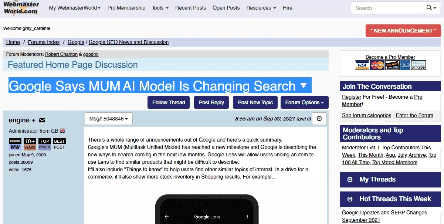Image resolution: width=444 pixels, height=224 pixels.
Task: Open Archive top contributors link
Action: point(417,155)
